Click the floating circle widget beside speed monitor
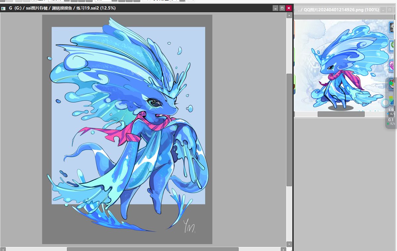 [385, 103]
